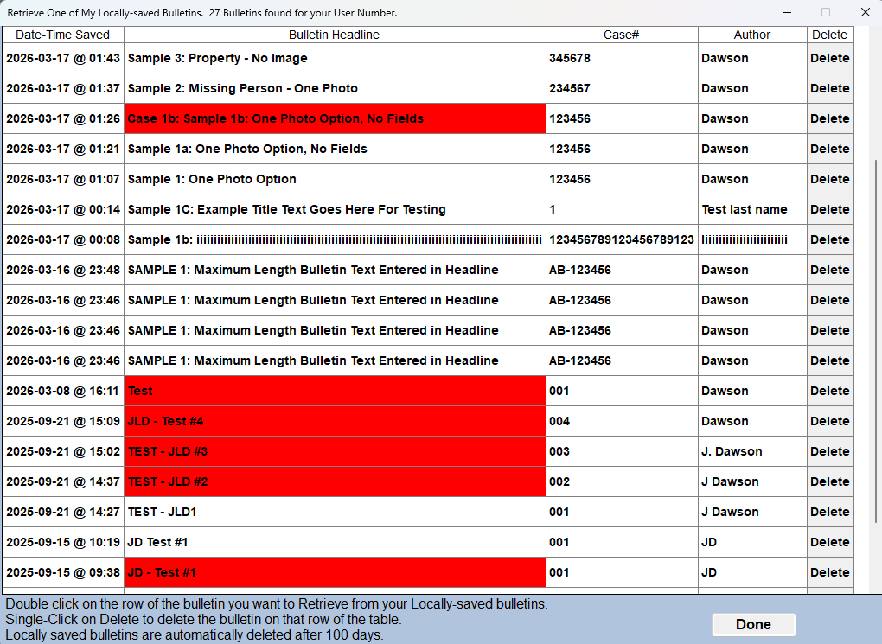Delete the Case 1b bulletin row
The height and width of the screenshot is (644, 882).
[830, 118]
